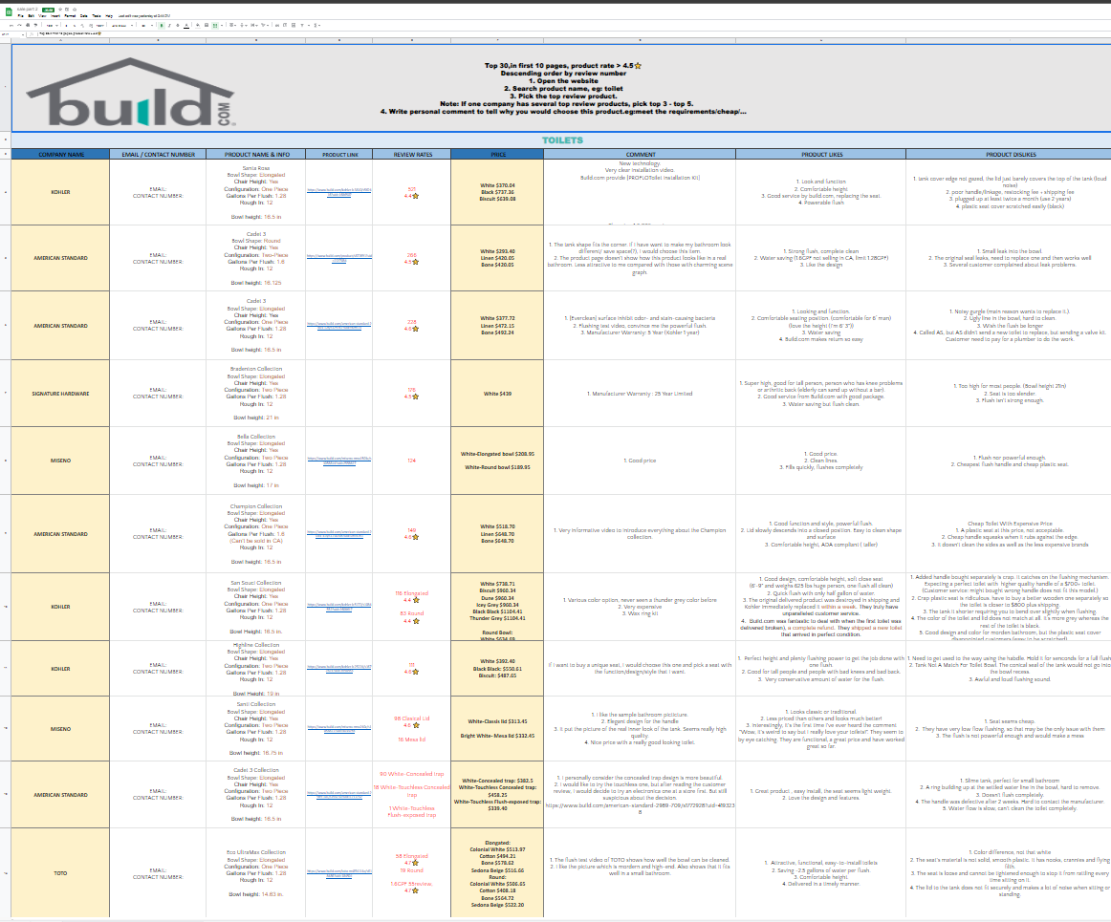Star the spreadsheet document

(x=60, y=10)
